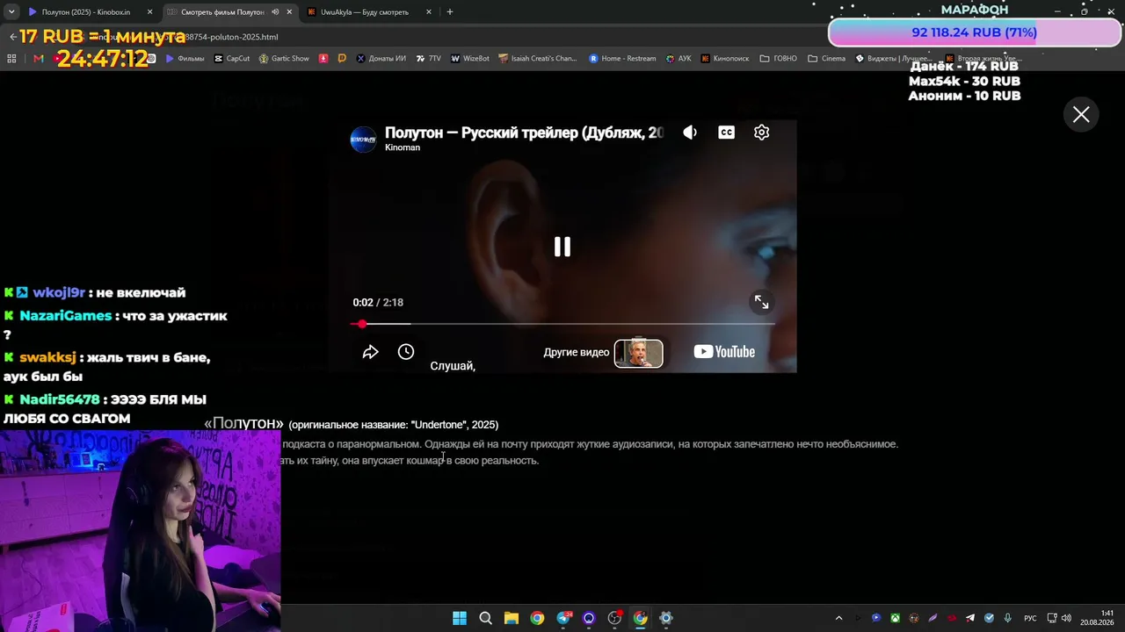Expand the 'ГОВНО' bookmarks folder
The width and height of the screenshot is (1125, 632).
pos(778,59)
